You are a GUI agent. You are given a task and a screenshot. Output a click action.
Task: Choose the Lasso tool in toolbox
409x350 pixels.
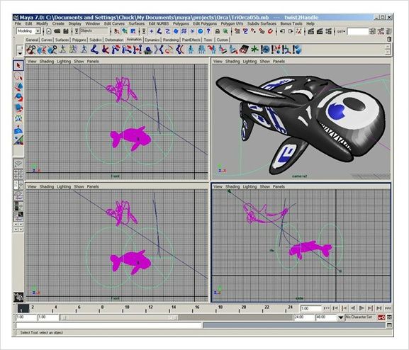18,77
